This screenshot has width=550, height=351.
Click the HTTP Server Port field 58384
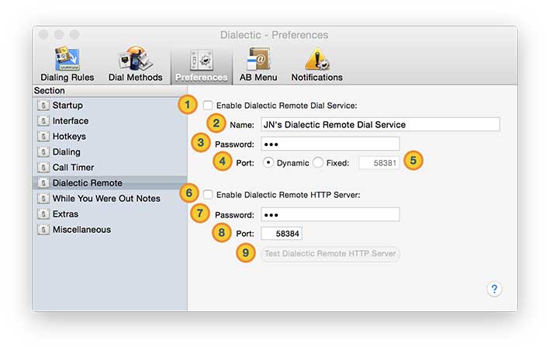(282, 234)
